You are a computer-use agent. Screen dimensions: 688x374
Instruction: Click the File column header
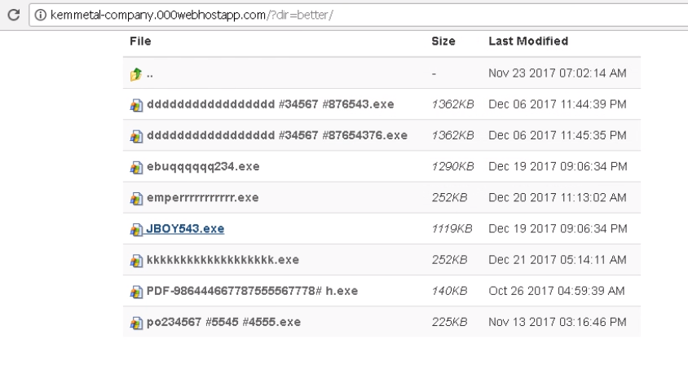point(140,41)
